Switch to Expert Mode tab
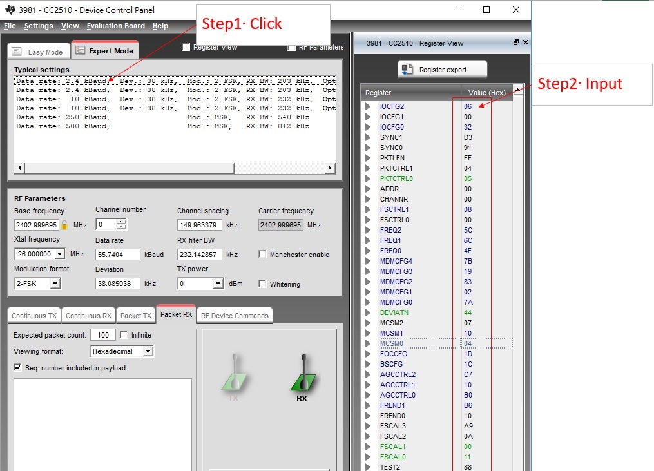 point(104,50)
